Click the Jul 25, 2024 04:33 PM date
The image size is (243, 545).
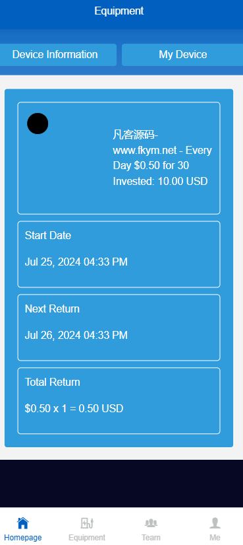(76, 262)
